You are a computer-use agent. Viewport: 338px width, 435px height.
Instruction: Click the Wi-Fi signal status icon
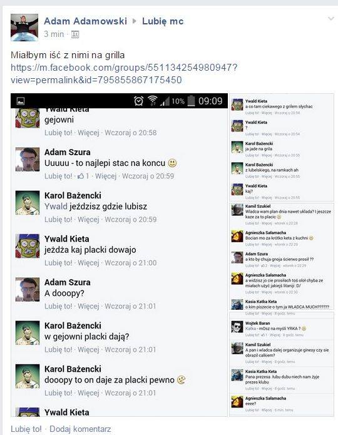point(152,101)
